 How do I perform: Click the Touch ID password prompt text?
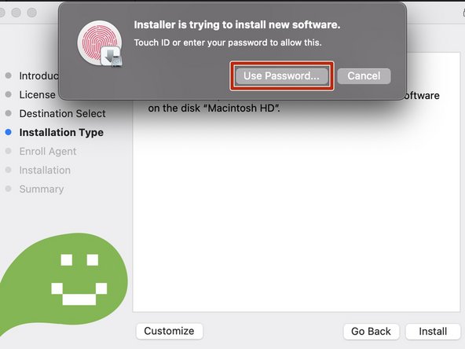228,42
